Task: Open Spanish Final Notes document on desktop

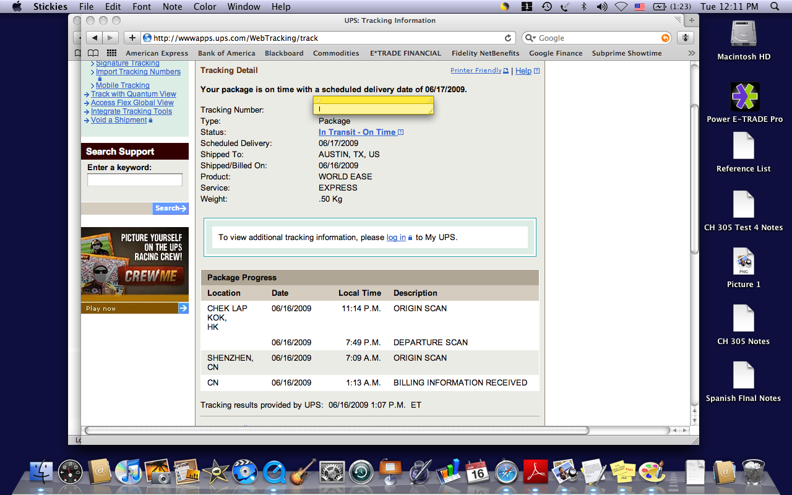Action: point(743,382)
